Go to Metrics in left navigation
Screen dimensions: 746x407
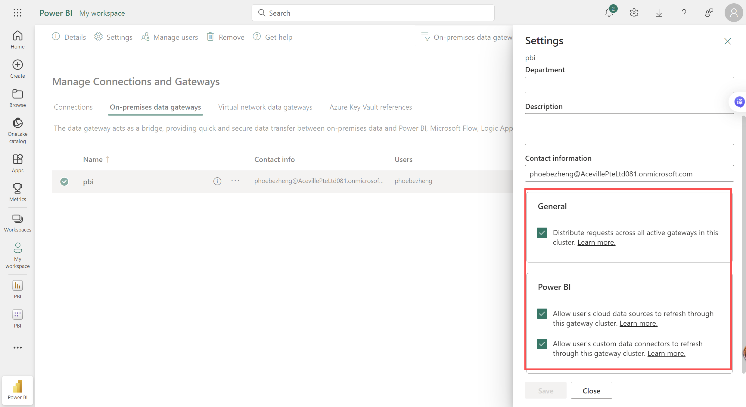(17, 192)
